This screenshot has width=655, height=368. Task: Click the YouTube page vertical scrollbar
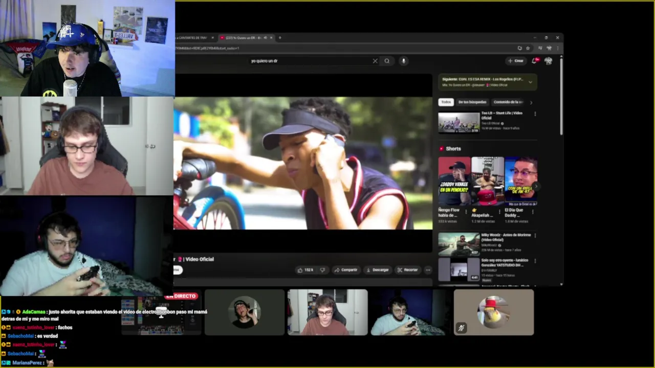coord(561,97)
